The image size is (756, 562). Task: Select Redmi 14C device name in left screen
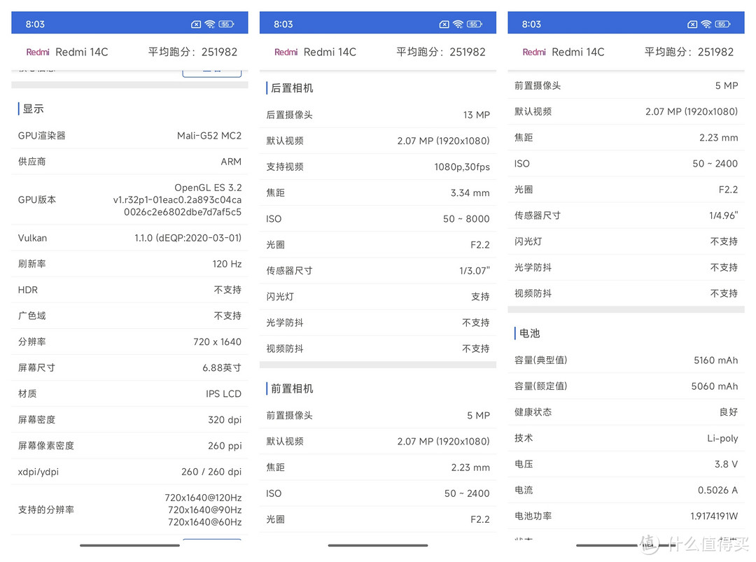point(82,52)
